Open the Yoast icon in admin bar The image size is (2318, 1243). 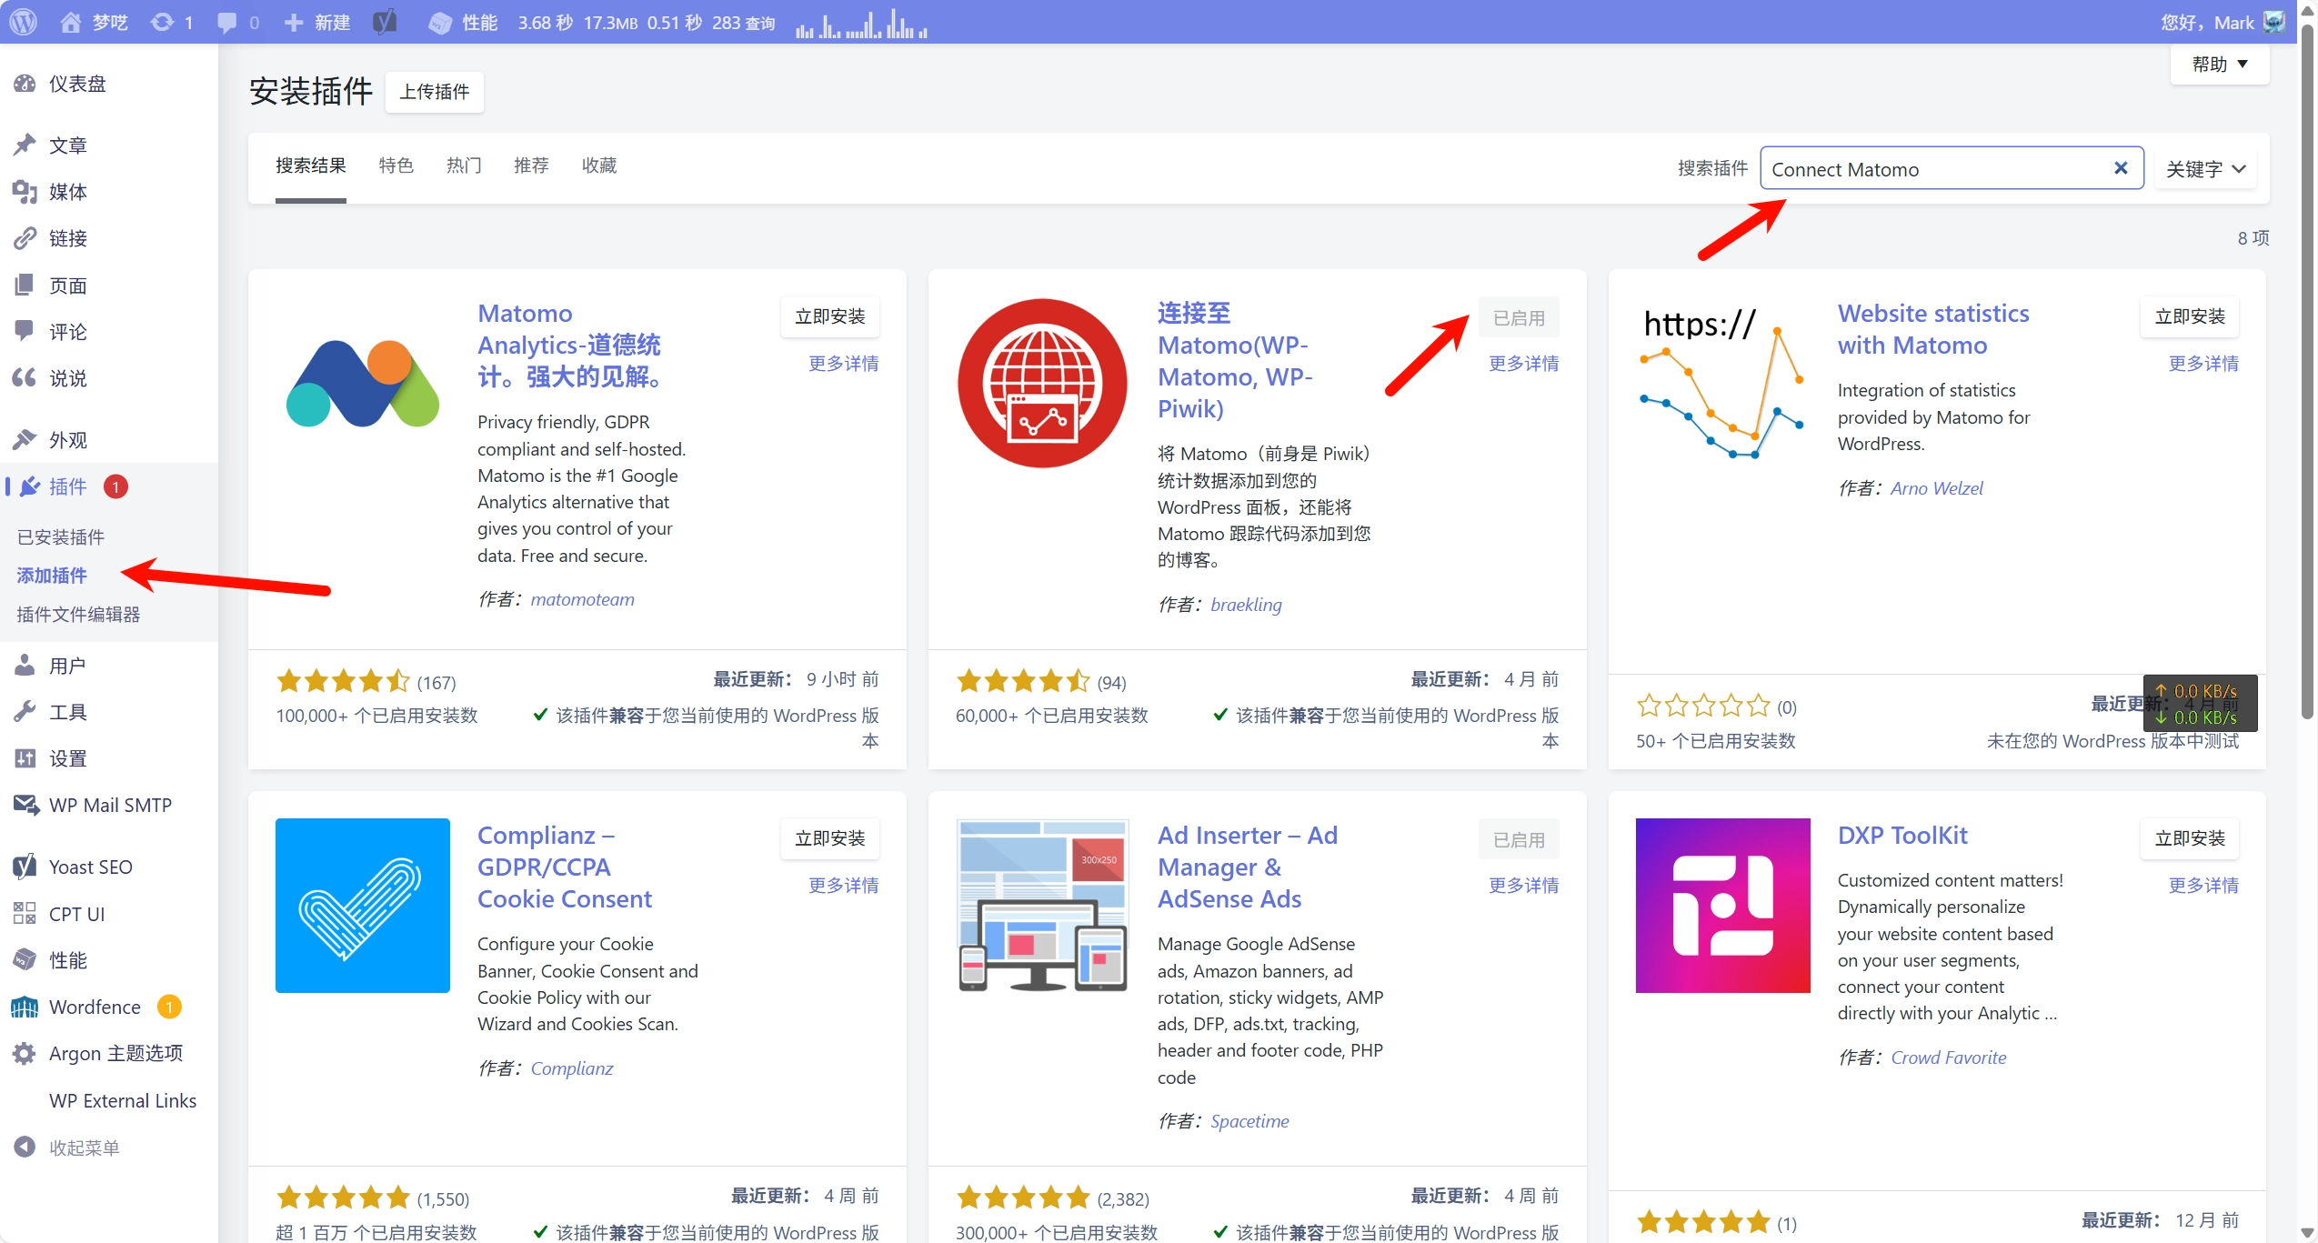385,22
